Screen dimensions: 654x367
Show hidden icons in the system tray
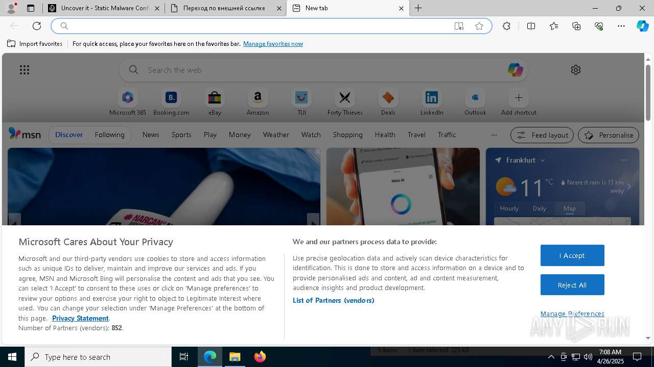pos(551,357)
